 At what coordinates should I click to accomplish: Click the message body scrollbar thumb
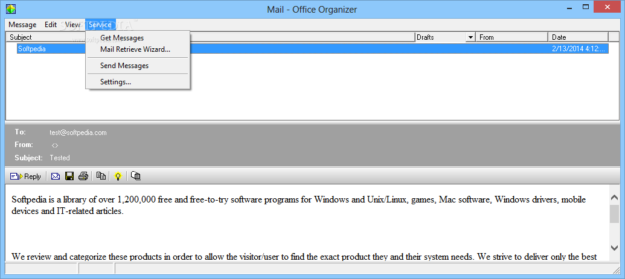(x=614, y=214)
